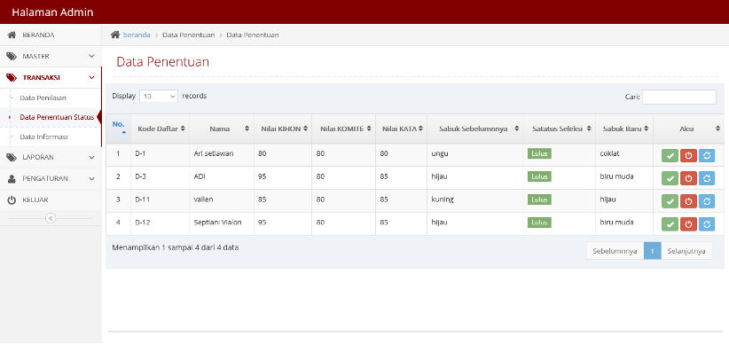The height and width of the screenshot is (344, 729).
Task: Click the Cari search input field
Action: pos(678,97)
